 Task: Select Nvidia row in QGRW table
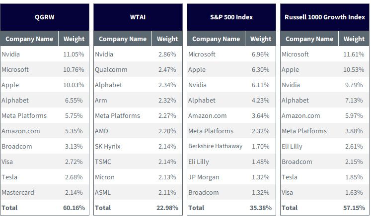click(45, 54)
